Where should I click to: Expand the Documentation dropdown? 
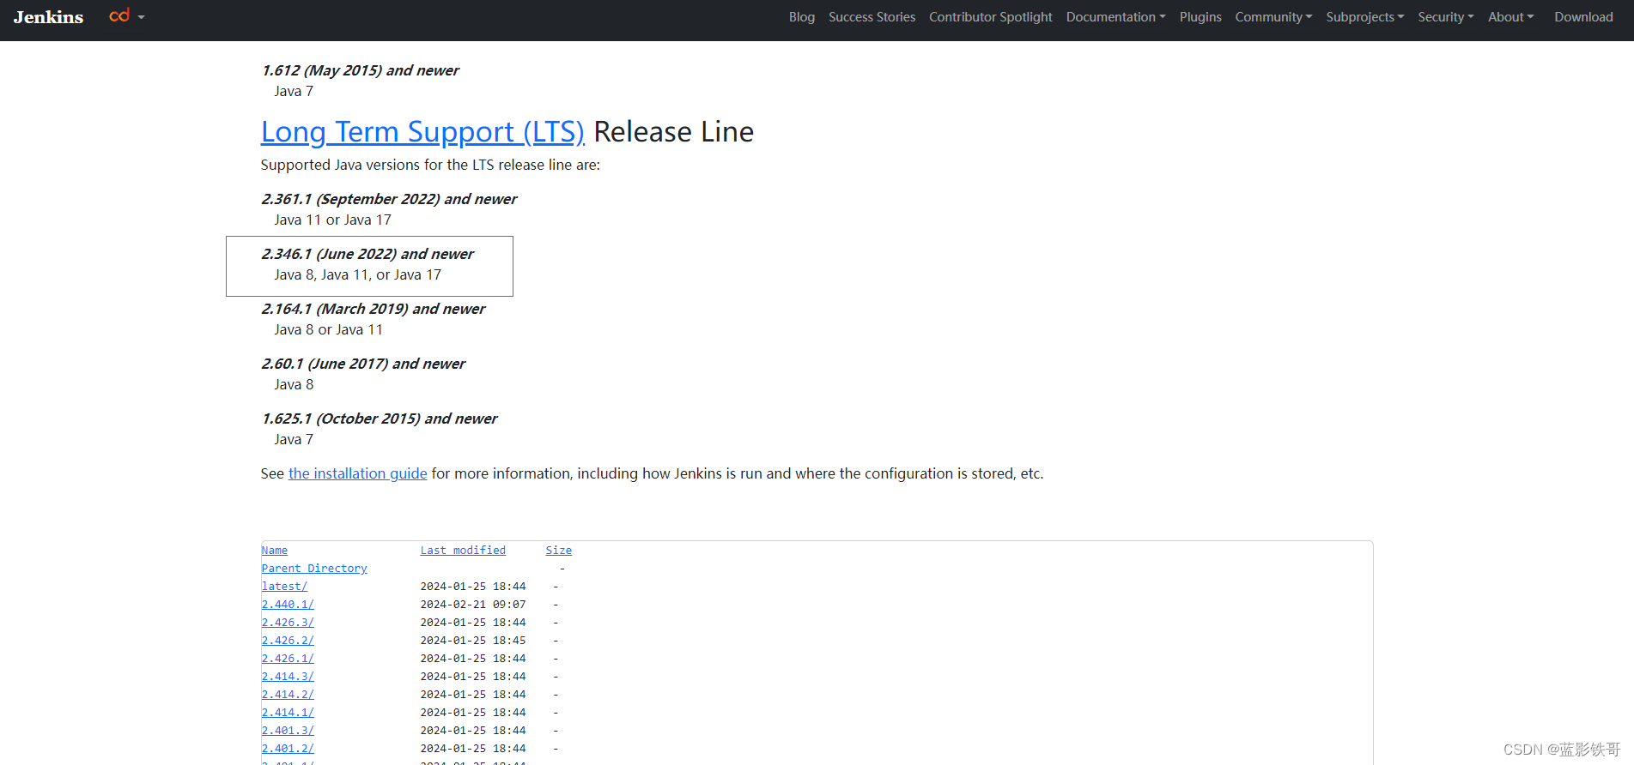coord(1115,17)
